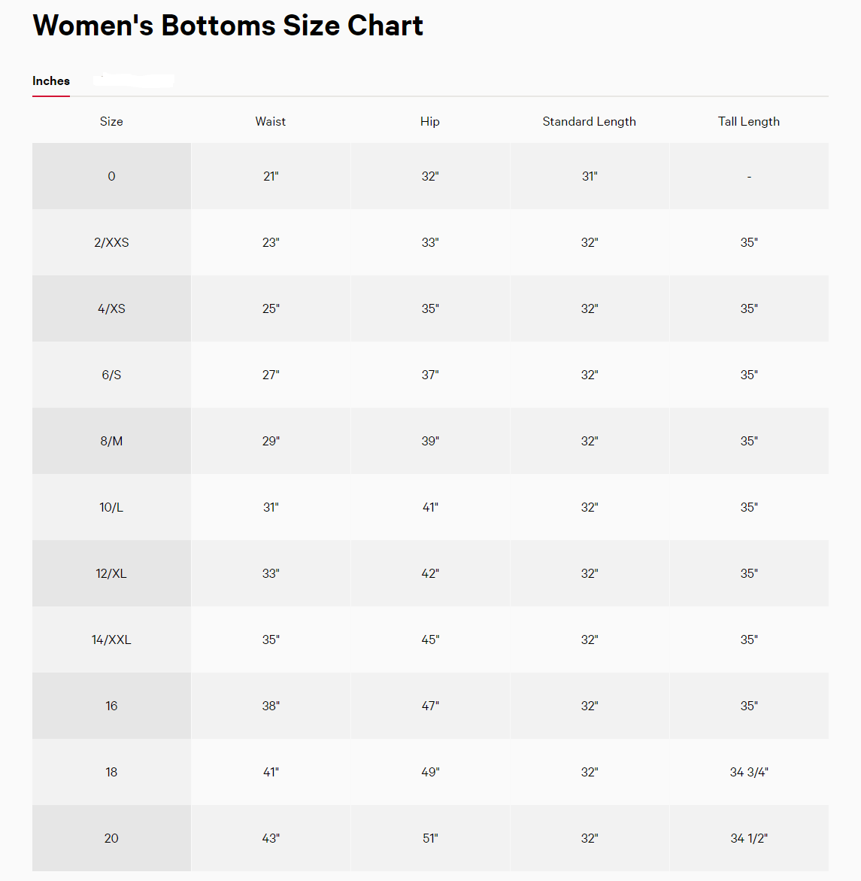Screen dimensions: 861x881
Task: Select the 2/XXS size cell
Action: [111, 242]
